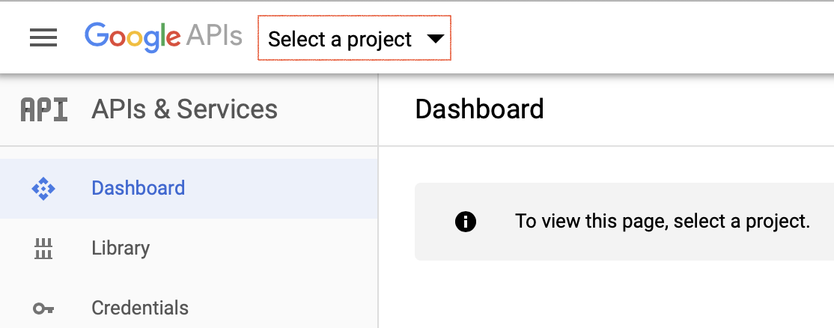Click the colorful Google logo

pos(133,37)
